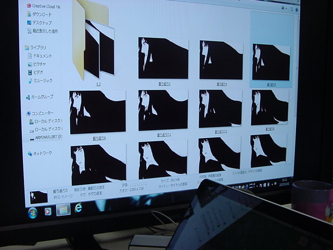The image size is (333, 250).
Task: Open the ARMINARLERT (F:) drive
Action: click(46, 137)
